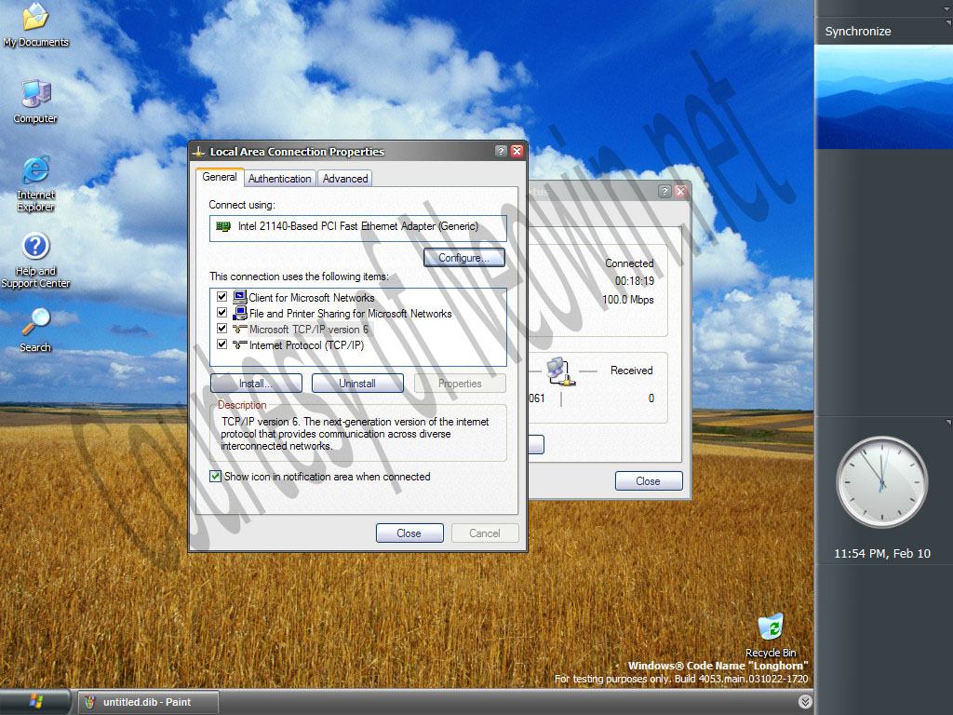Click the Uninstall button

[357, 383]
